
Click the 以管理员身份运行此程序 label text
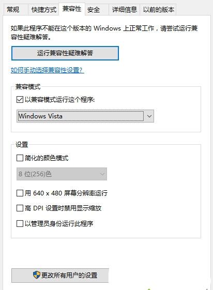click(x=59, y=223)
